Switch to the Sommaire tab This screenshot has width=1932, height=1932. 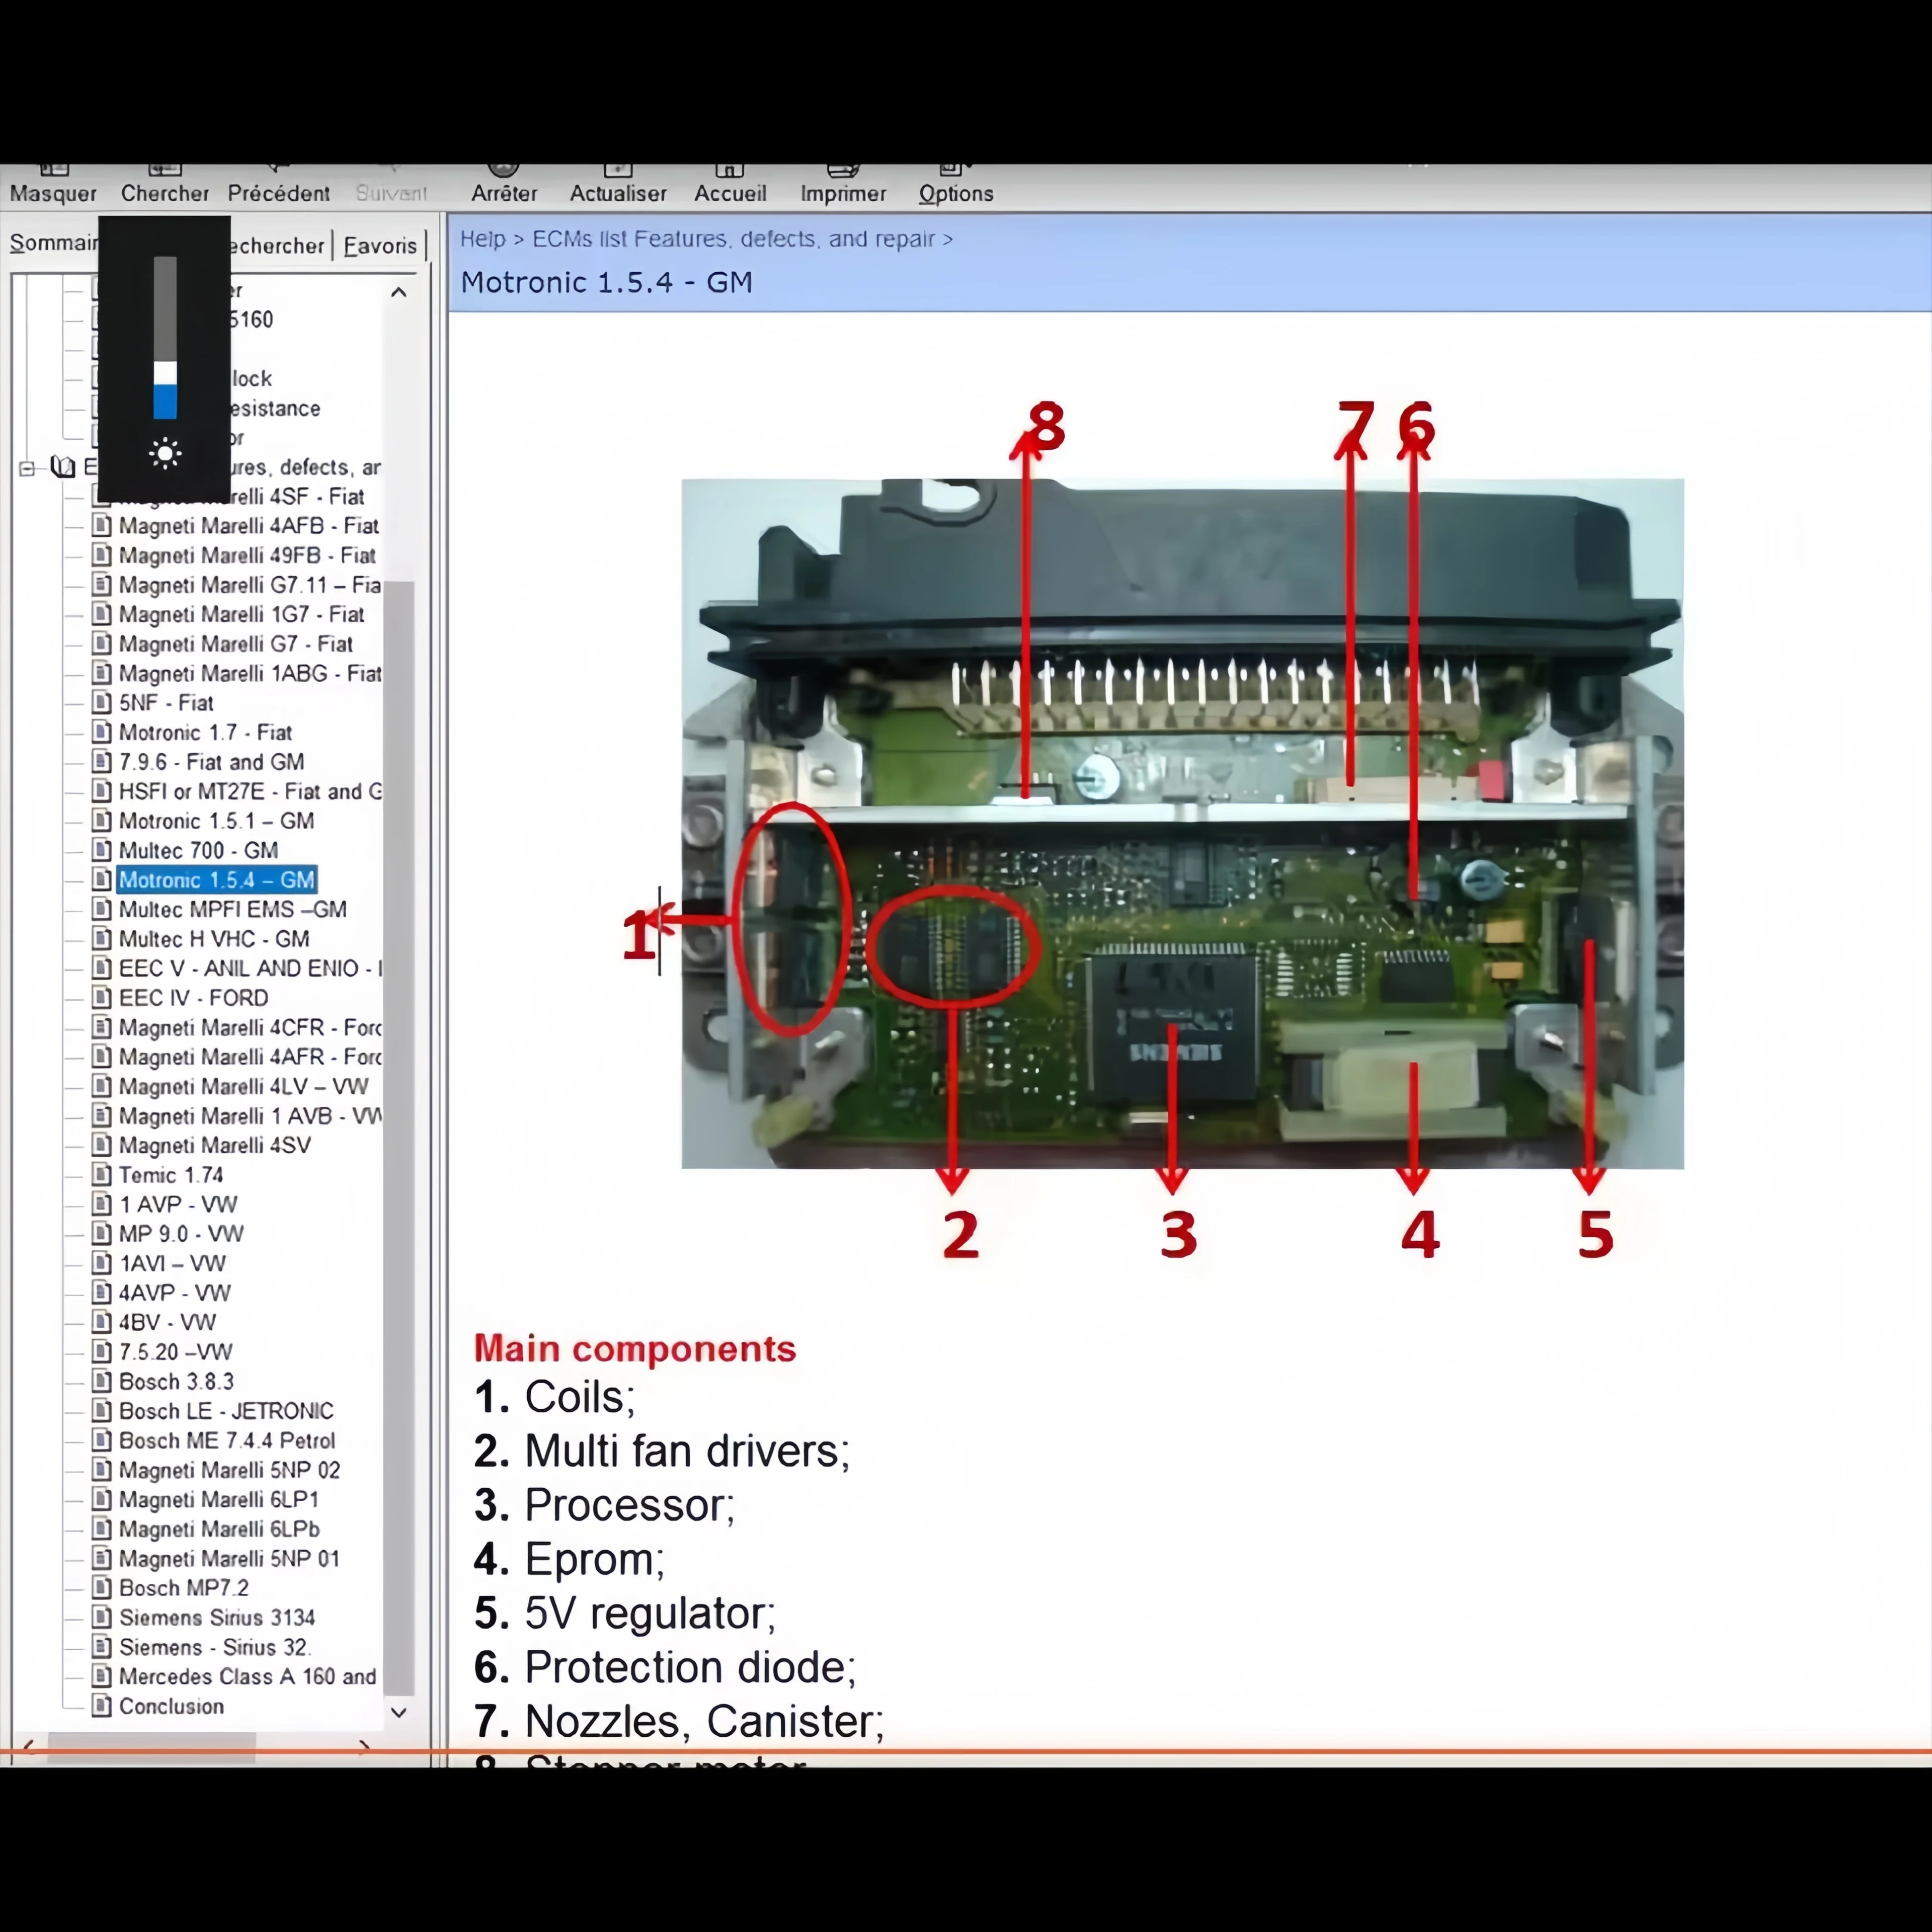[x=53, y=243]
